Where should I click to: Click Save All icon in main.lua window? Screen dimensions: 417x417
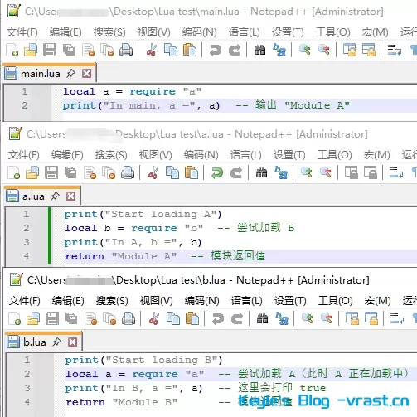click(69, 51)
